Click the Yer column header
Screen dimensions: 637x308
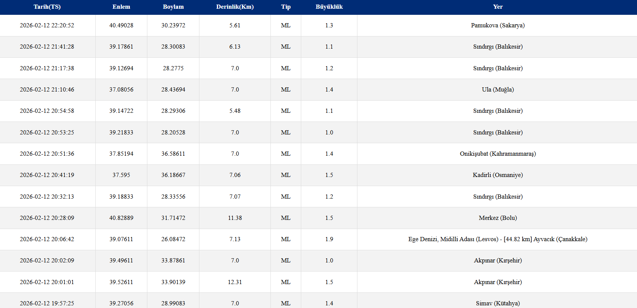point(498,7)
